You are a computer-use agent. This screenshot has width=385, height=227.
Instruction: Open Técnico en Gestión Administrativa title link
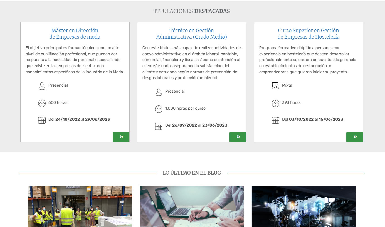(x=192, y=34)
